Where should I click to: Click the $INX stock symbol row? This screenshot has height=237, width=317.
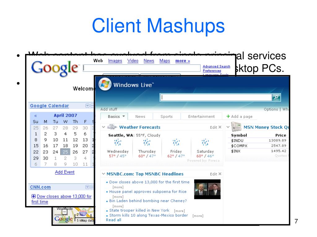[x=258, y=151]
